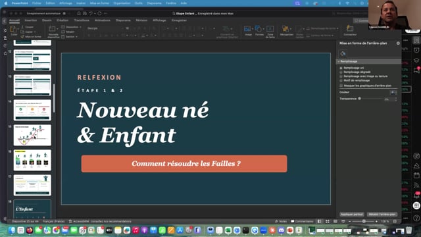Select slide 15 staircase thumbnail
Viewport: 421px width, 237px height.
tap(32, 135)
